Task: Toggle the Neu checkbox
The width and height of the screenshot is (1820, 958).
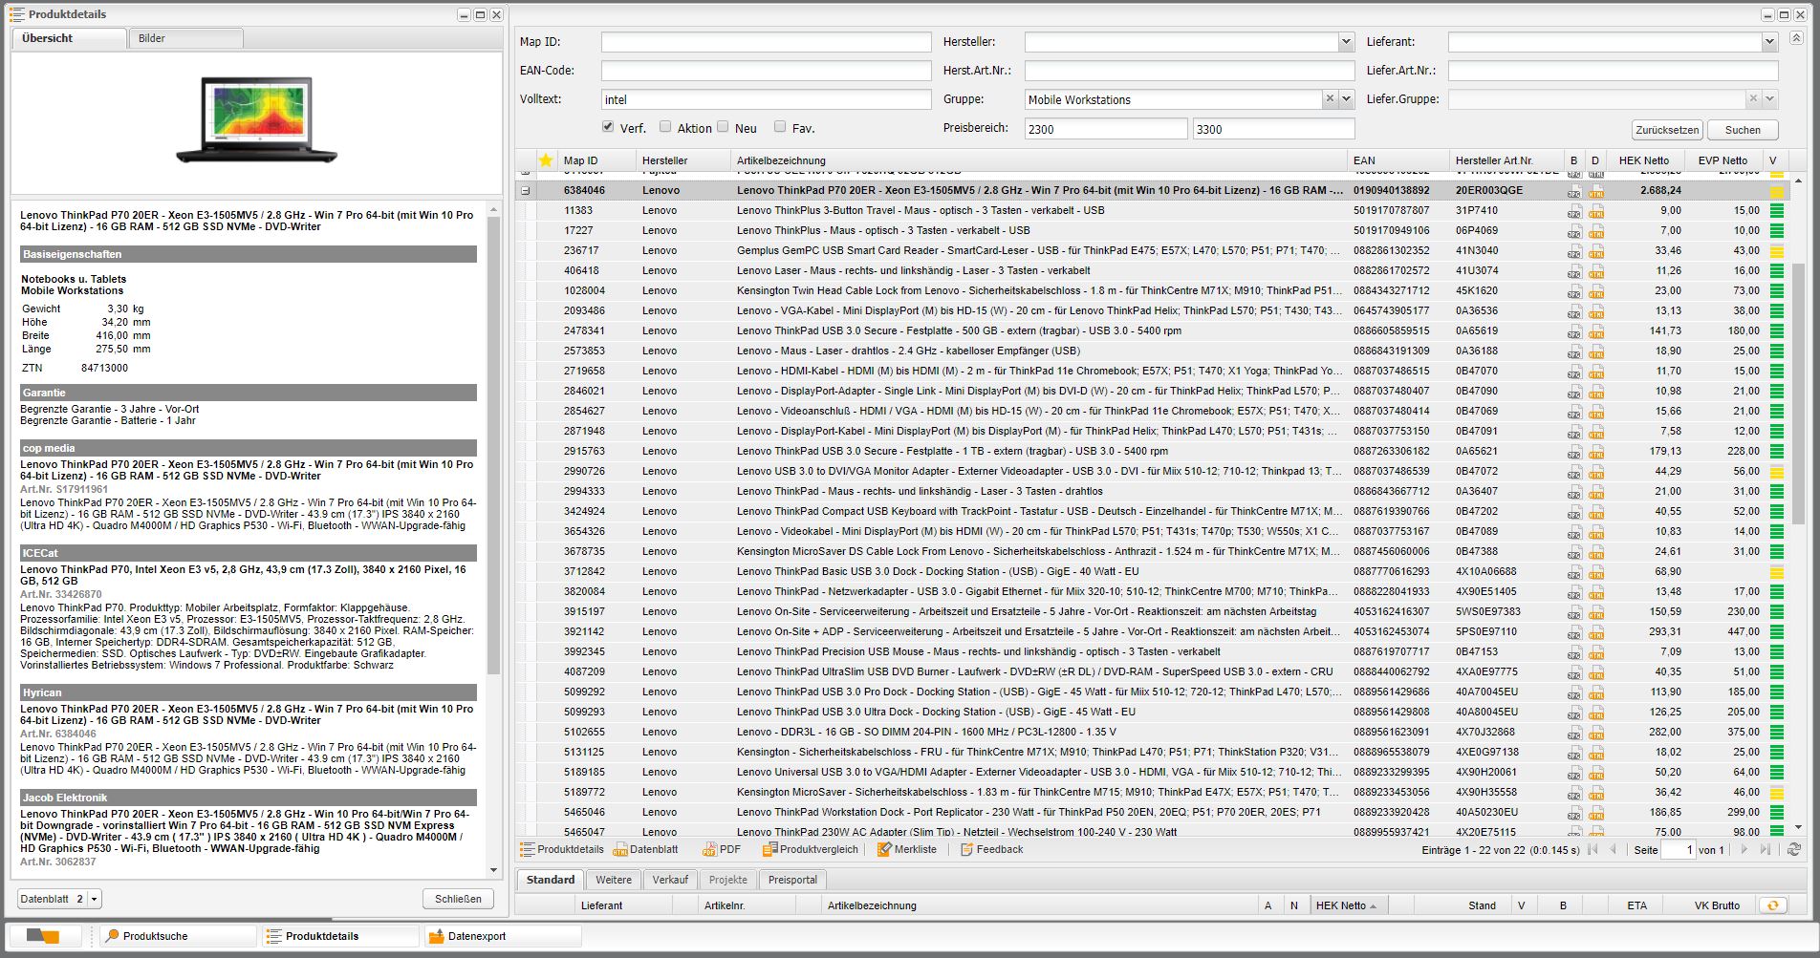Action: pos(723,126)
